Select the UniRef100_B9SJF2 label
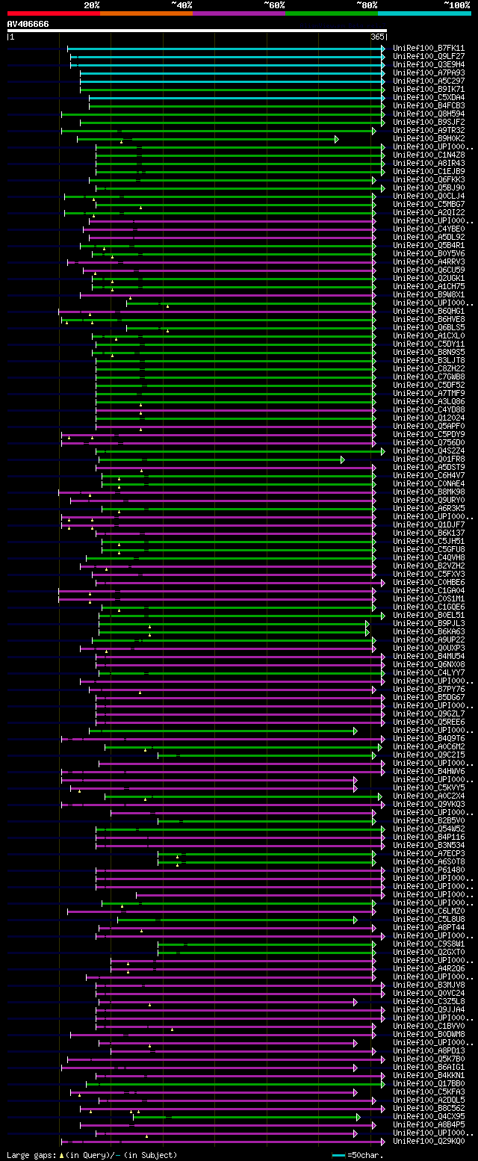The height and width of the screenshot is (1161, 478). pyautogui.click(x=429, y=122)
